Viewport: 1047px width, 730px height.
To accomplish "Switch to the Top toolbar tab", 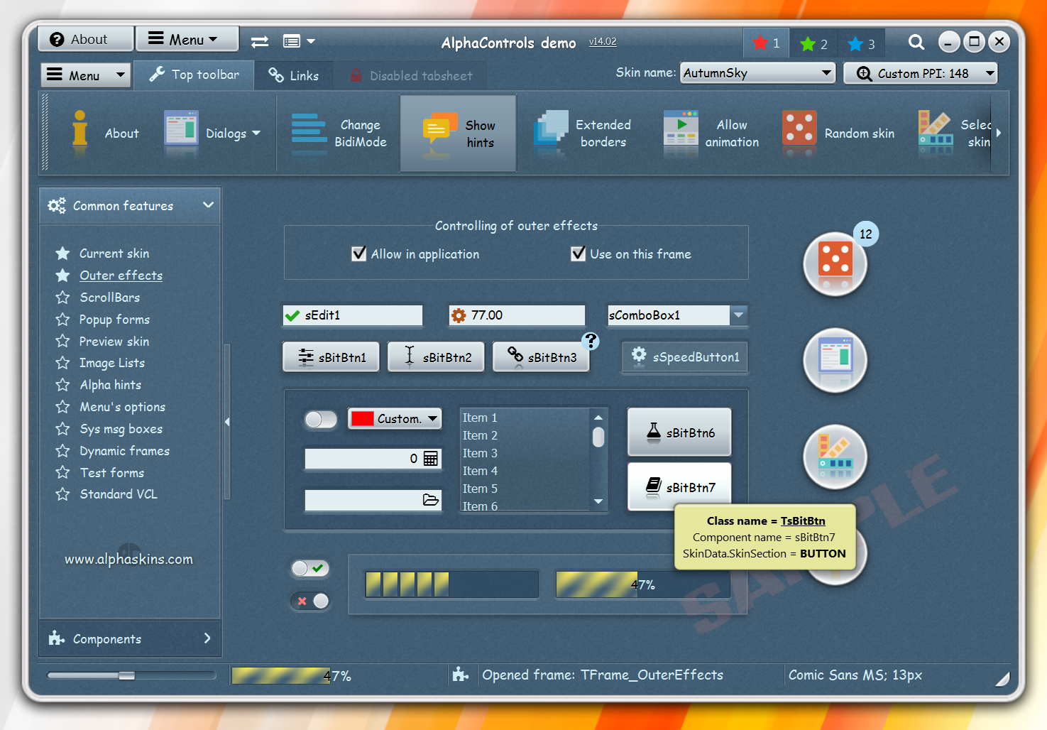I will tap(194, 75).
